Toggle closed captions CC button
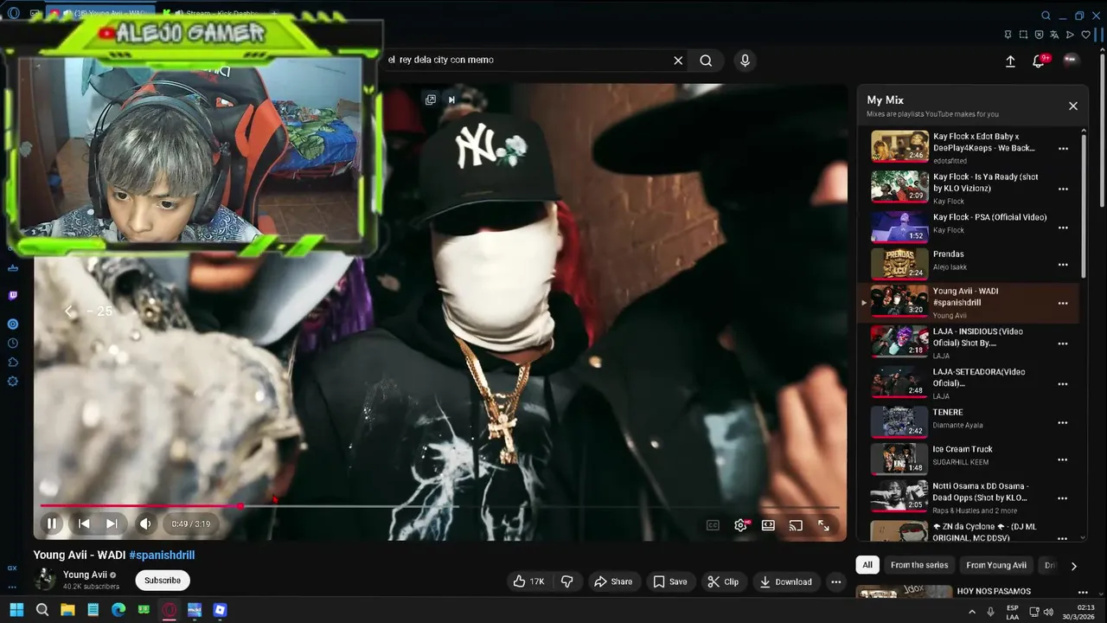 (713, 525)
